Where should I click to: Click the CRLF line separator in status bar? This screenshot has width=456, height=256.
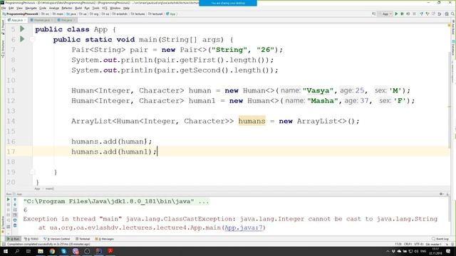[x=408, y=244]
